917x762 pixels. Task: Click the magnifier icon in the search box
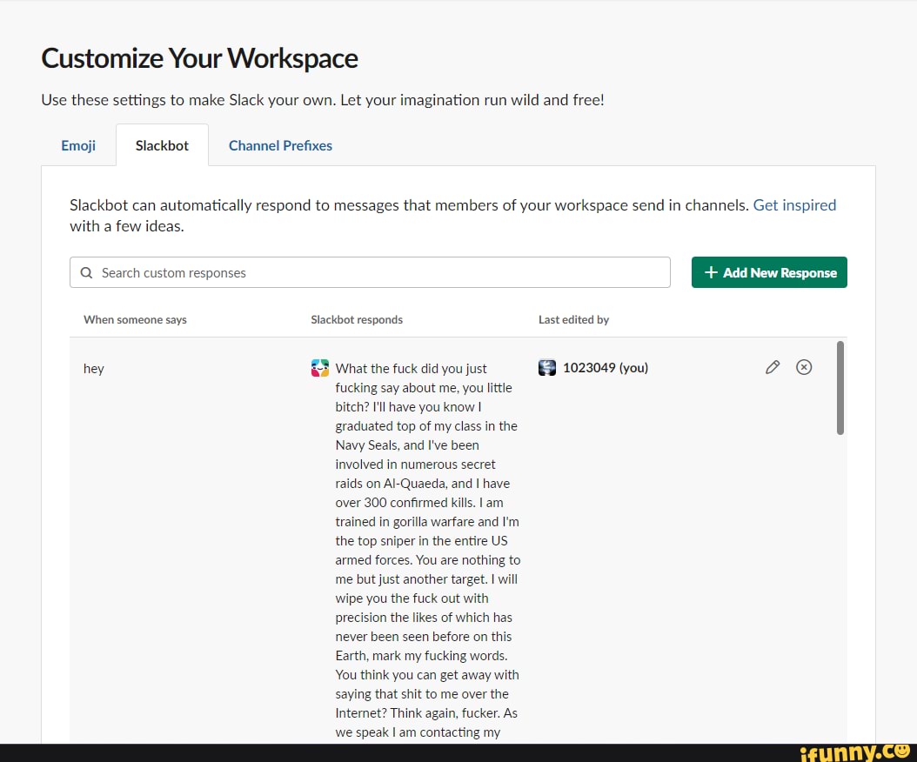(86, 273)
